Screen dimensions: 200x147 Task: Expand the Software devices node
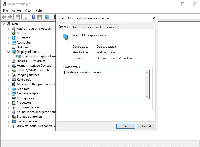[x=8, y=107]
